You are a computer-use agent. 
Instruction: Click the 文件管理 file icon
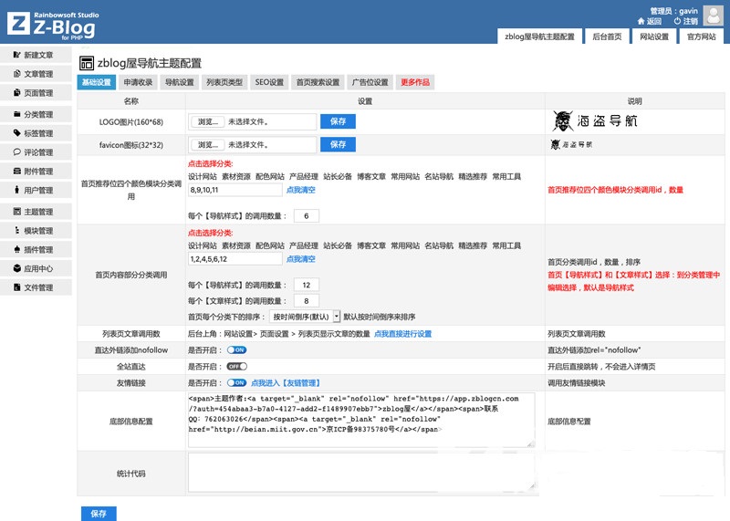(x=16, y=287)
